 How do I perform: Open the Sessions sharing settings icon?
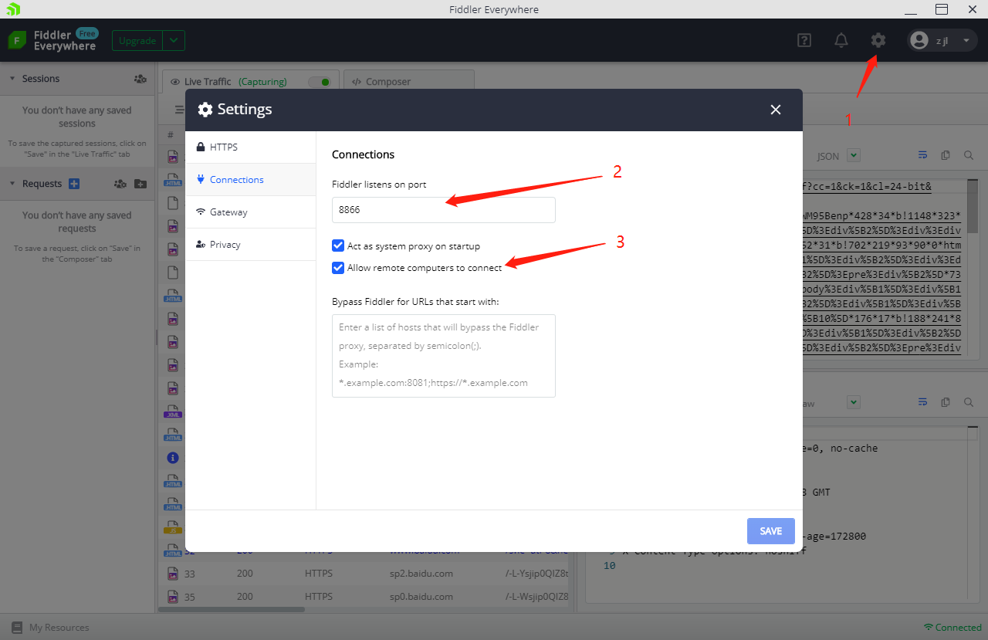tap(140, 79)
